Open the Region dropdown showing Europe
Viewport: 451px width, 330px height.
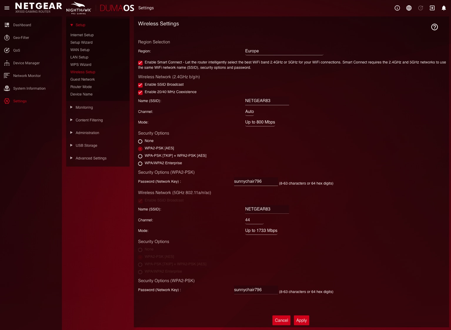point(284,51)
